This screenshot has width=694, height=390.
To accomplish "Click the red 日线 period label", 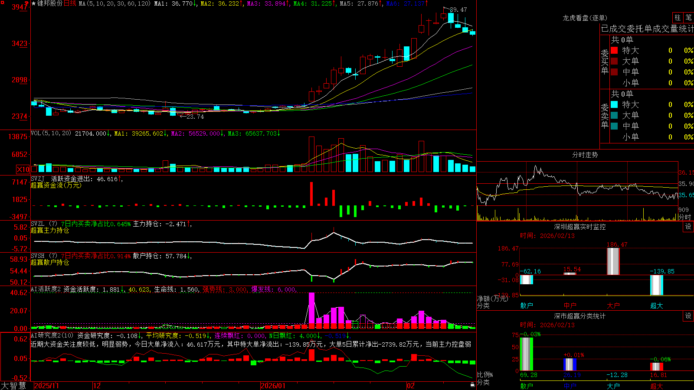I will [70, 3].
